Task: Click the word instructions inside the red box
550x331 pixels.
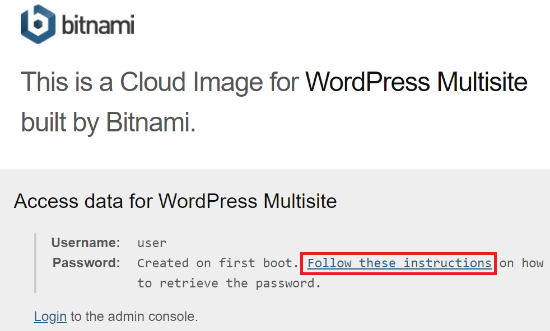Action: pos(448,263)
